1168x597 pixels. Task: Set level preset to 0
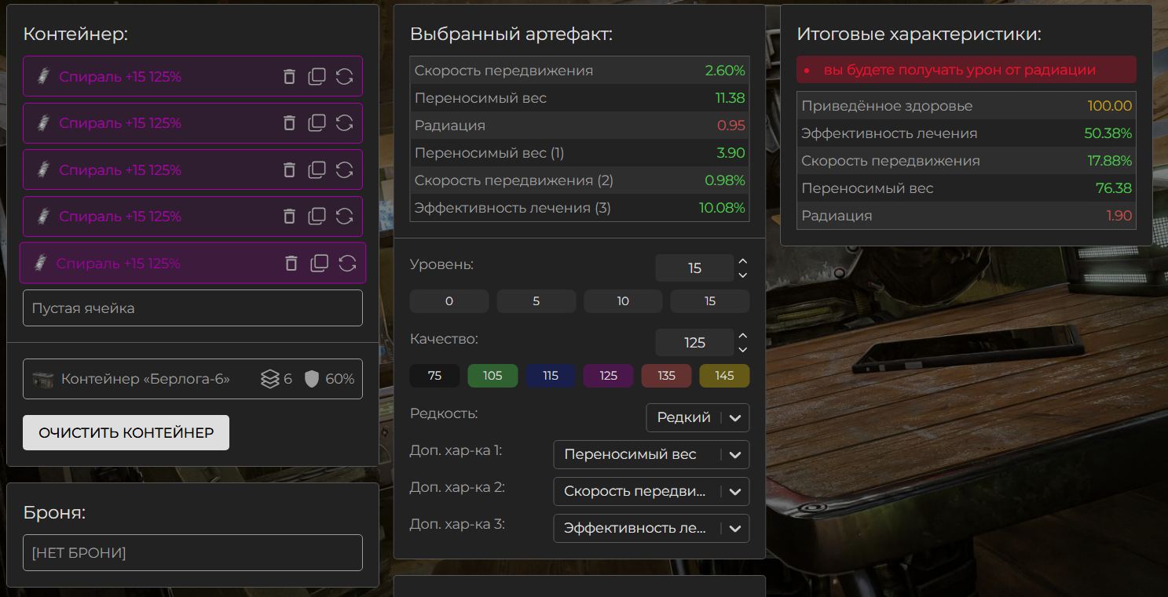[449, 301]
